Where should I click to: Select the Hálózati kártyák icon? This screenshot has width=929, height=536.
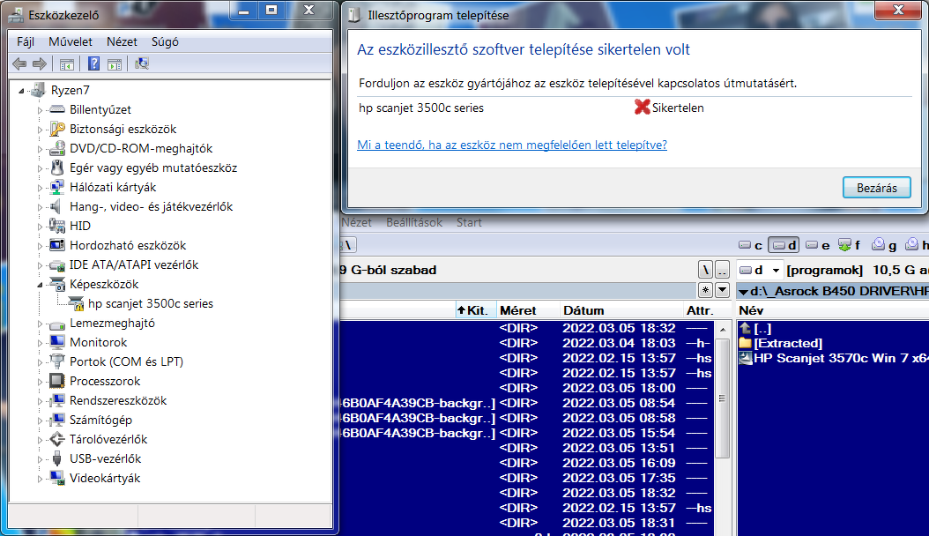(x=57, y=187)
